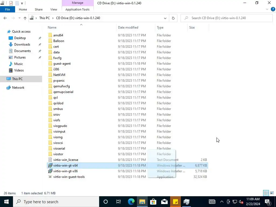Open the recent locations dropdown arrow
Image resolution: width=276 pixels, height=207 pixels.
[x=19, y=18]
